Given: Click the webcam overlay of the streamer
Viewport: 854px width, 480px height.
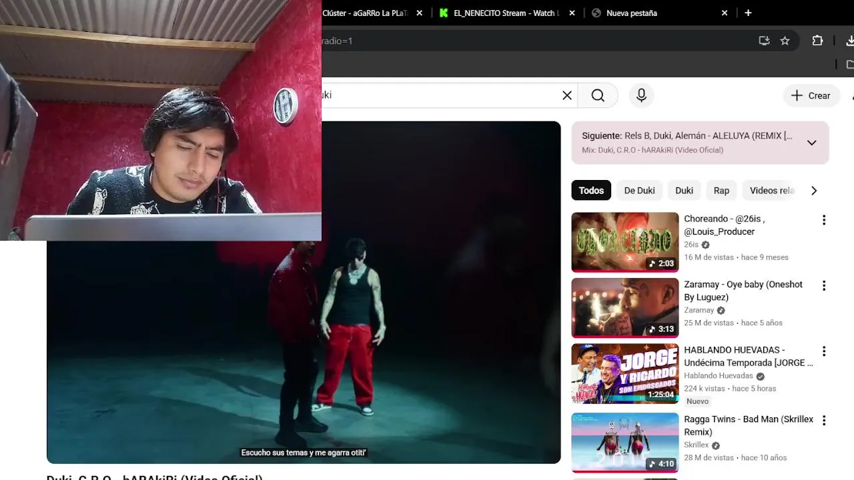Looking at the screenshot, I should click(161, 120).
